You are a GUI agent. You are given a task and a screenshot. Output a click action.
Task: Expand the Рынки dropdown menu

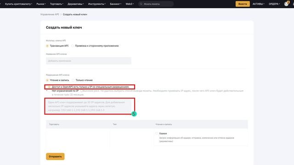coord(41,4)
